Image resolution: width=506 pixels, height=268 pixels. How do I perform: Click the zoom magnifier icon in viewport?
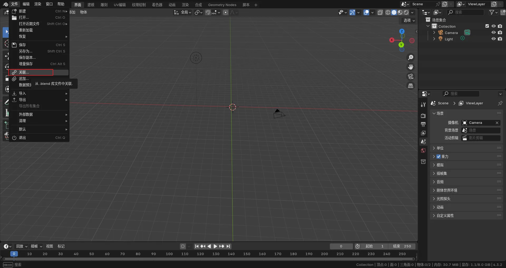pyautogui.click(x=411, y=57)
